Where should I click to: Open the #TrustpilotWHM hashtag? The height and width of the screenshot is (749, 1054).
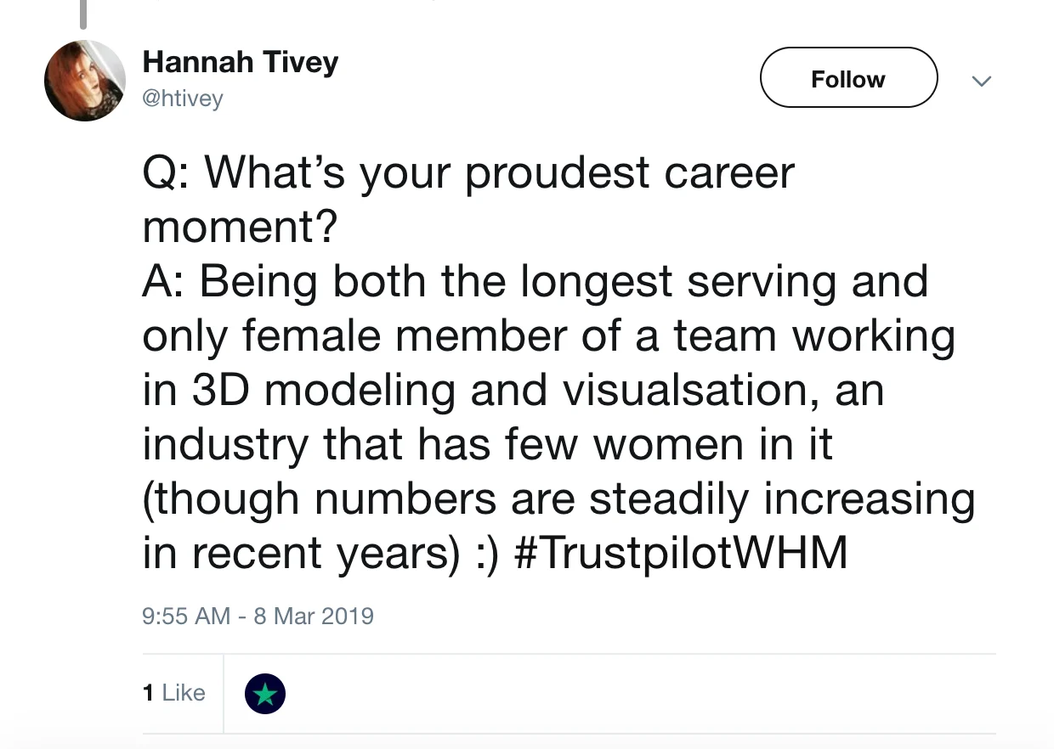tap(682, 553)
